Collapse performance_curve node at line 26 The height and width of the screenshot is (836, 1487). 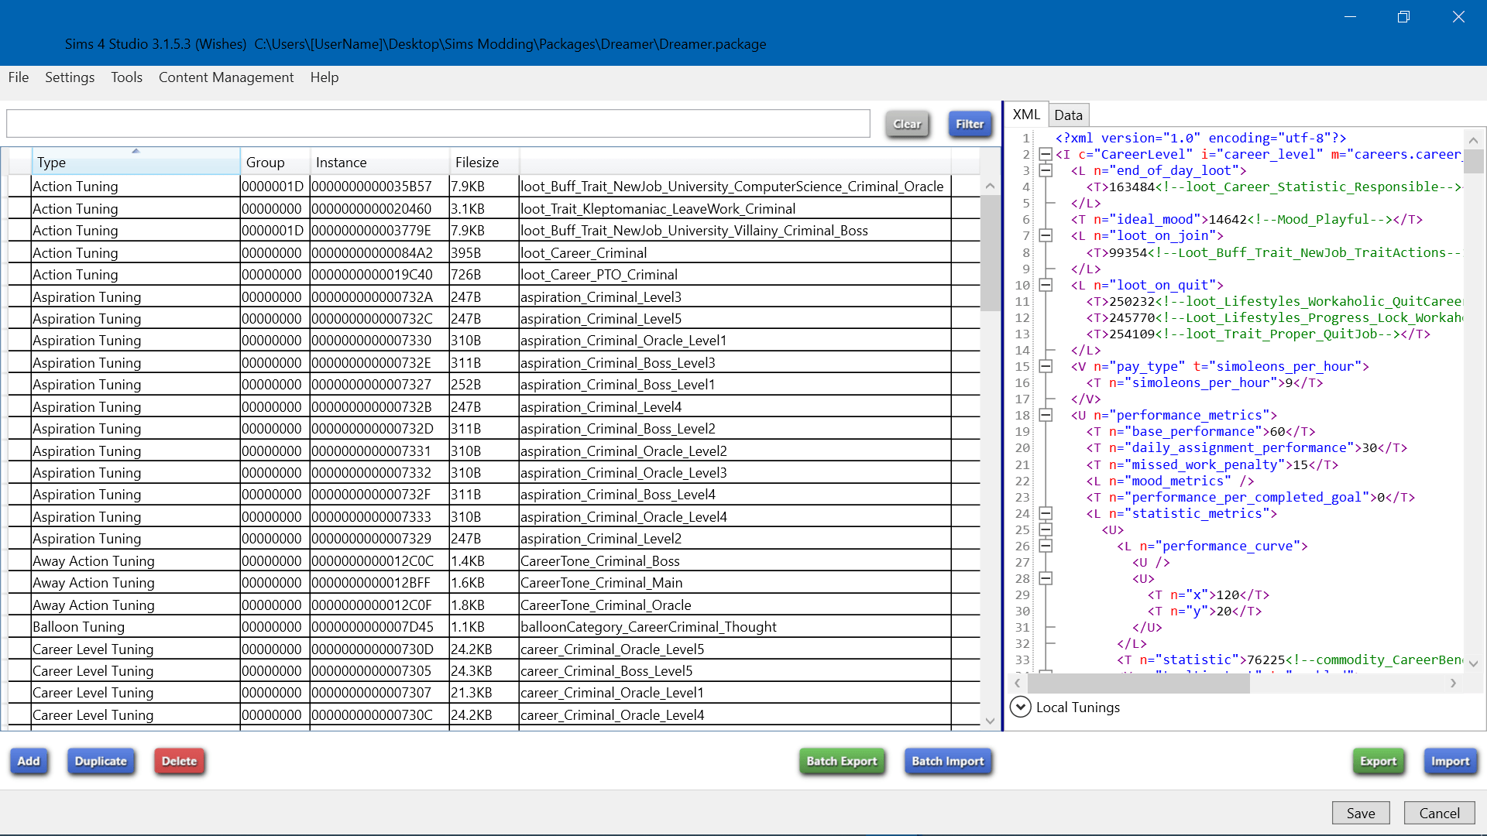[x=1046, y=546]
